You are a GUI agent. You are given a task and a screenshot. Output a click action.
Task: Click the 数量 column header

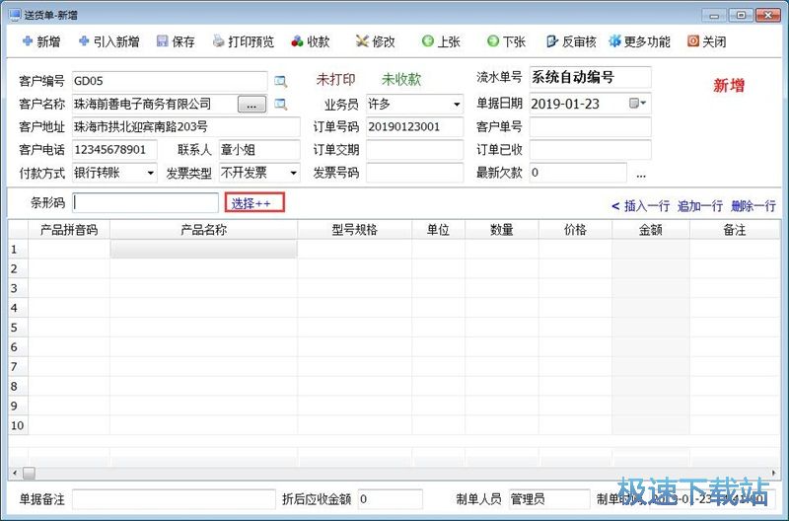[x=502, y=230]
